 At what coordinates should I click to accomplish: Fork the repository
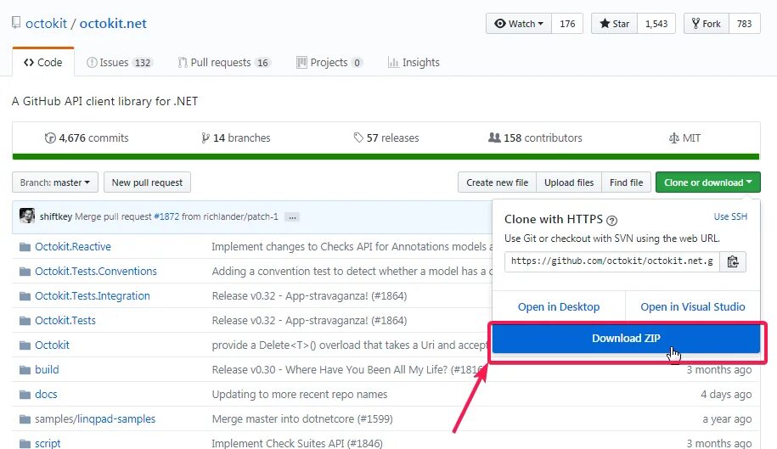707,24
